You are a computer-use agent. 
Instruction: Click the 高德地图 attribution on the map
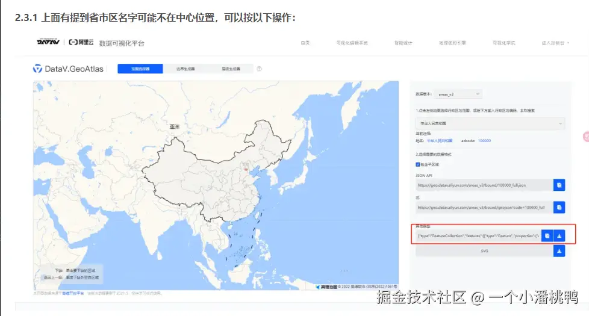pyautogui.click(x=326, y=287)
